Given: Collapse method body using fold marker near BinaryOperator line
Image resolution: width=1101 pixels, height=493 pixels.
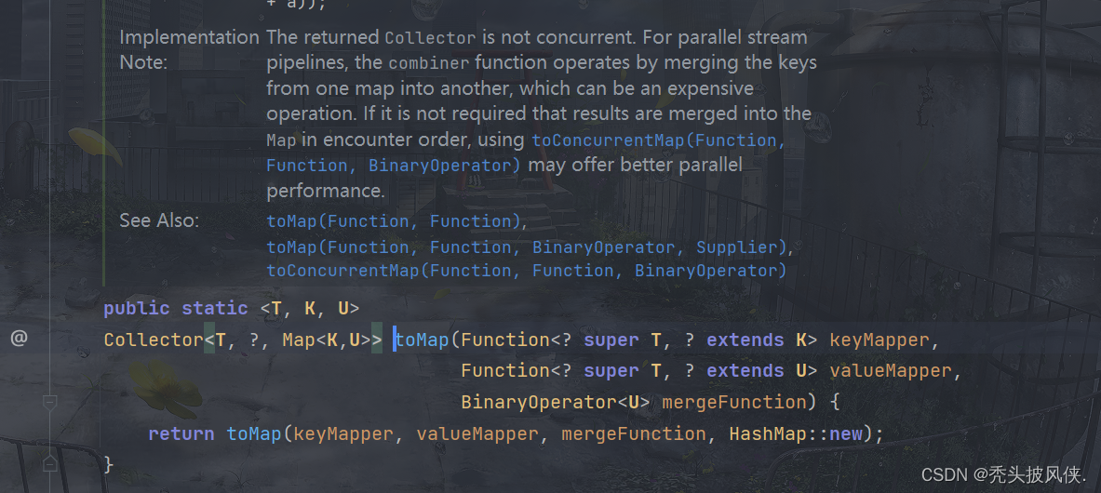Looking at the screenshot, I should tap(49, 403).
